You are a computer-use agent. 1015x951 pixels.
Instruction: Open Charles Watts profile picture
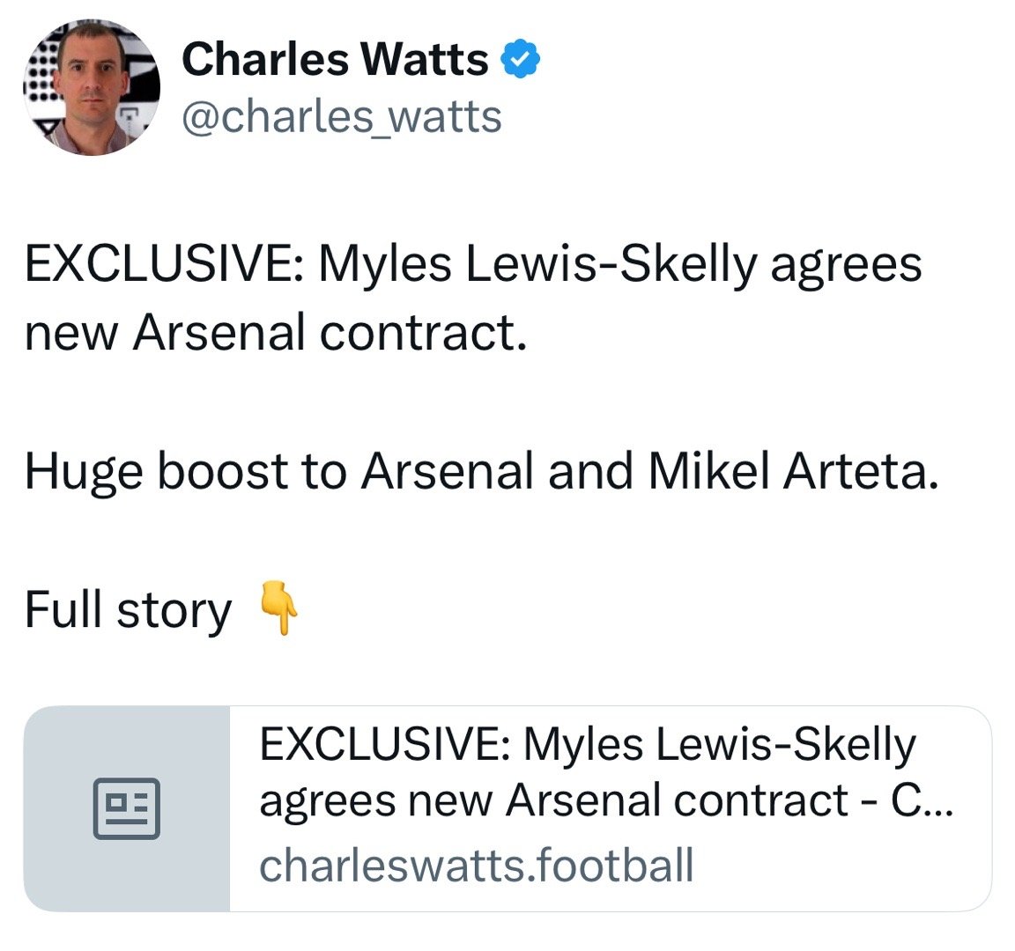click(91, 86)
